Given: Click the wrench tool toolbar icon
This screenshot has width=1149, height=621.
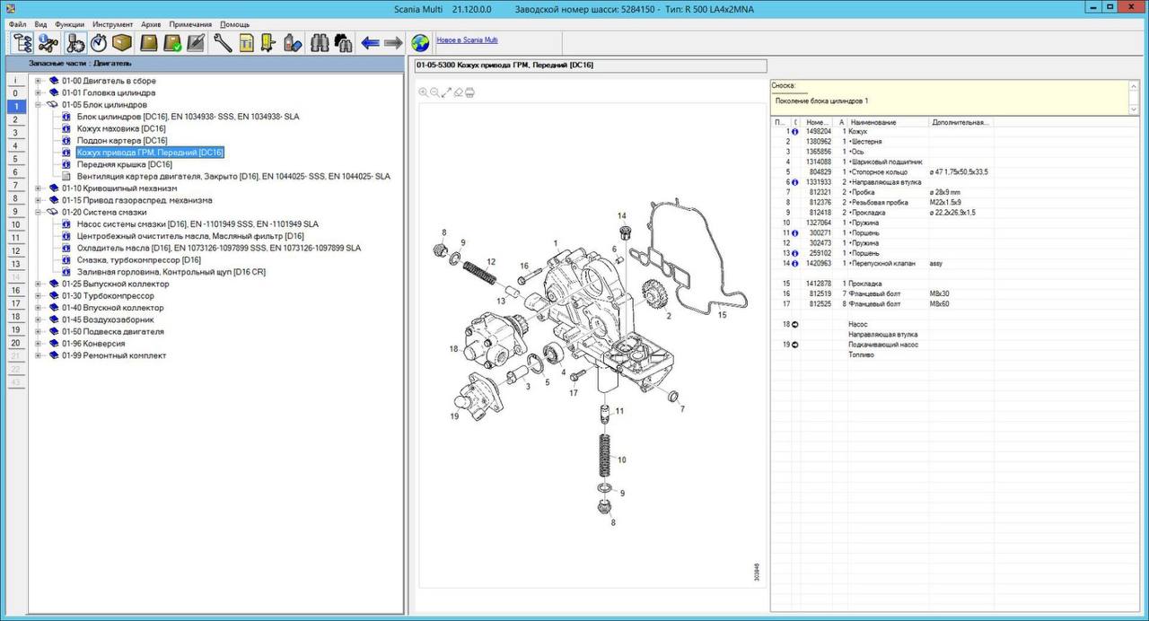Looking at the screenshot, I should 223,42.
